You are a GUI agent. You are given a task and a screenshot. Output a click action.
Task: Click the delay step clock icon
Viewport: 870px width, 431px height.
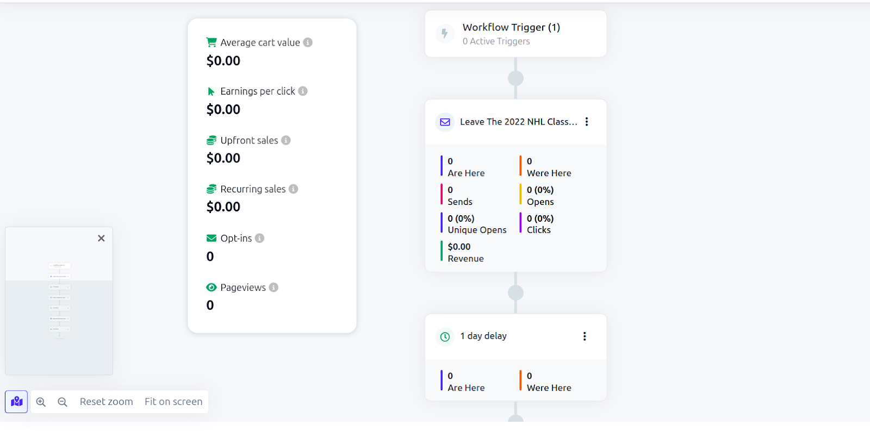(x=445, y=337)
